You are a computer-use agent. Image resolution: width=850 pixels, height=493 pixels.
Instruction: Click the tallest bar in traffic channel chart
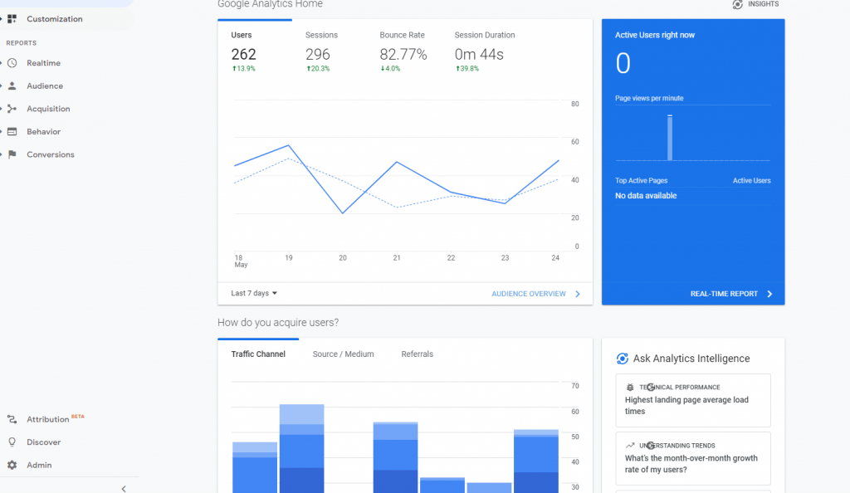pos(302,448)
